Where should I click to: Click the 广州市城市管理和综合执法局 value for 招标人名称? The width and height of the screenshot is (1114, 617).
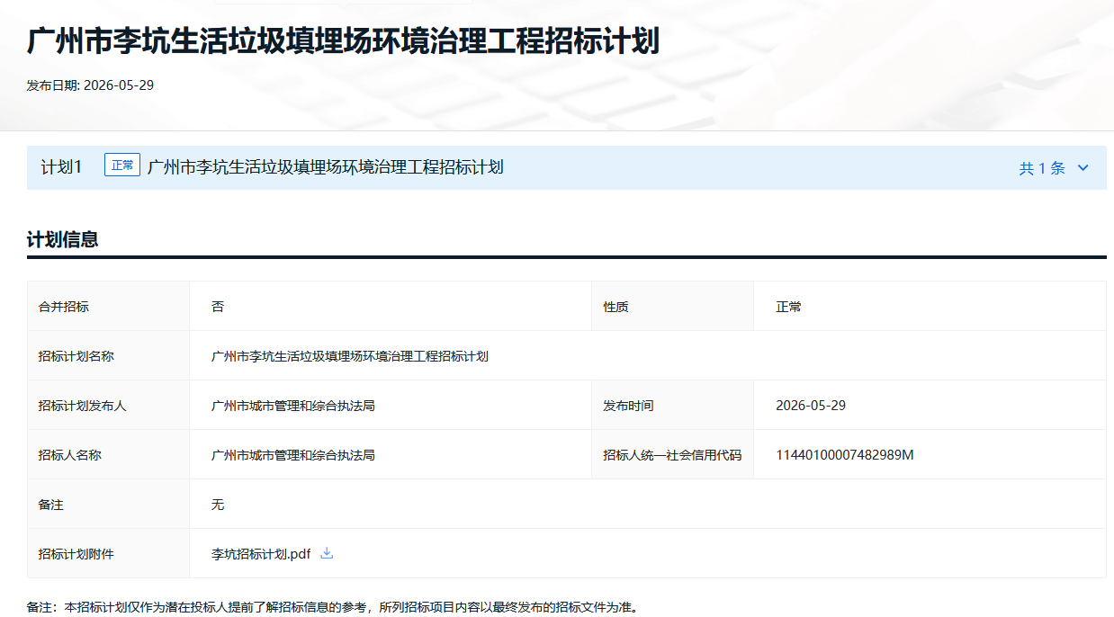[293, 455]
